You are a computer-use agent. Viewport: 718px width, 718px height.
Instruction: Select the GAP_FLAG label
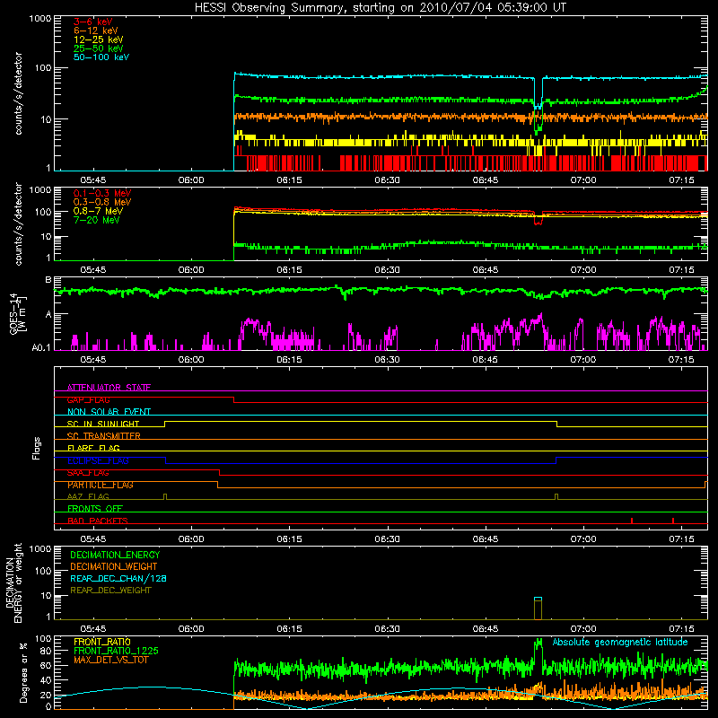click(88, 399)
